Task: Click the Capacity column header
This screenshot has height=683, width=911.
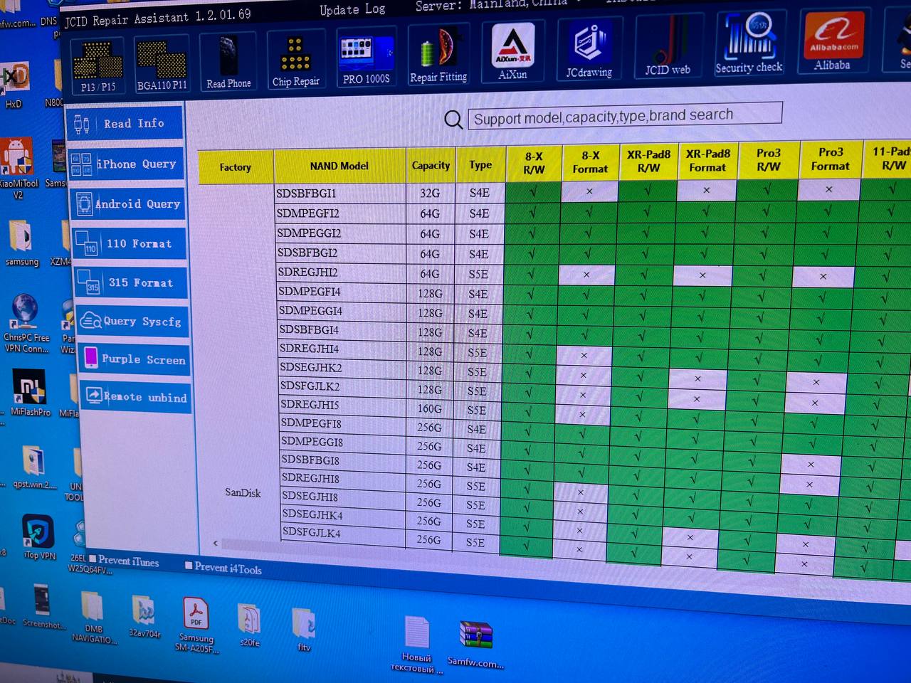Action: tap(431, 165)
